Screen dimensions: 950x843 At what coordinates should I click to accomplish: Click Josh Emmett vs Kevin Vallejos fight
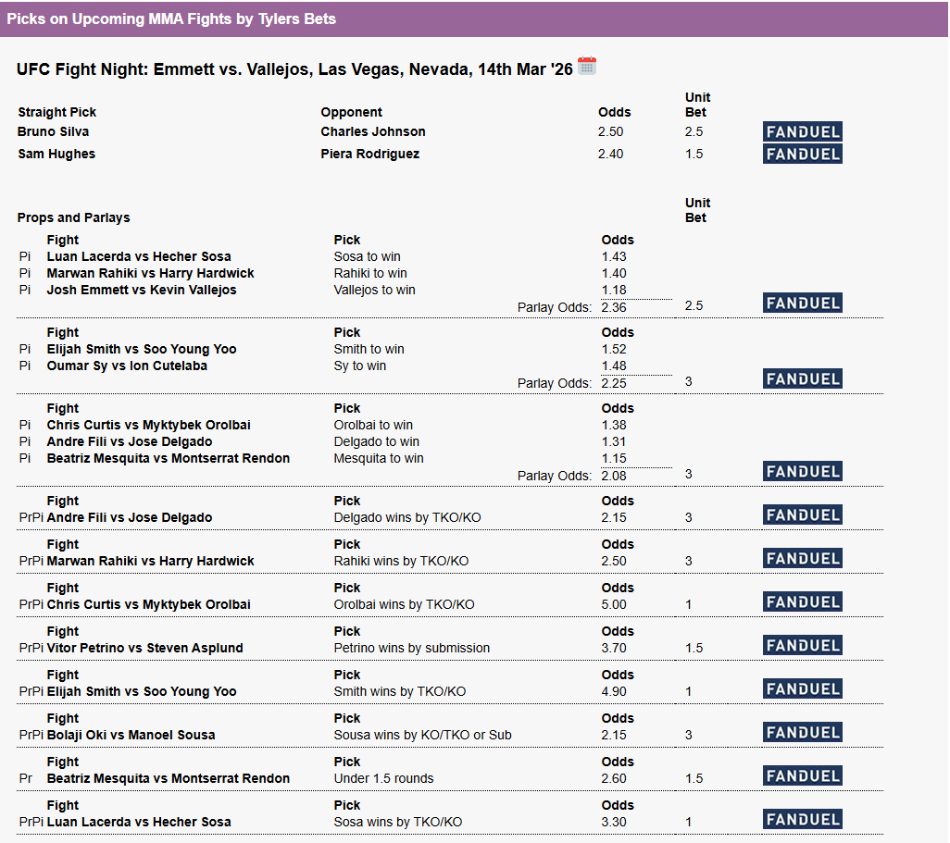142,290
